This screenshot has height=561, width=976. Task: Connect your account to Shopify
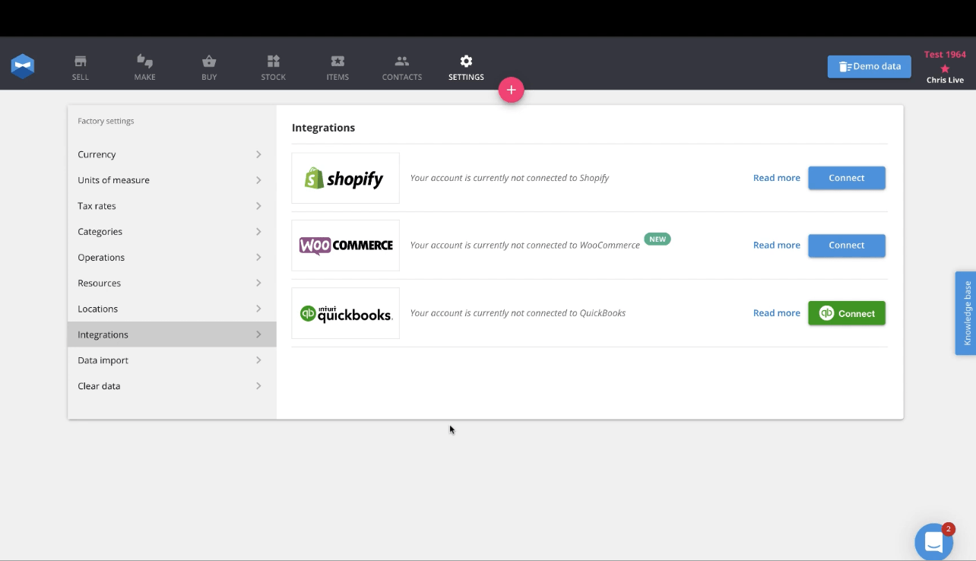[x=847, y=178]
